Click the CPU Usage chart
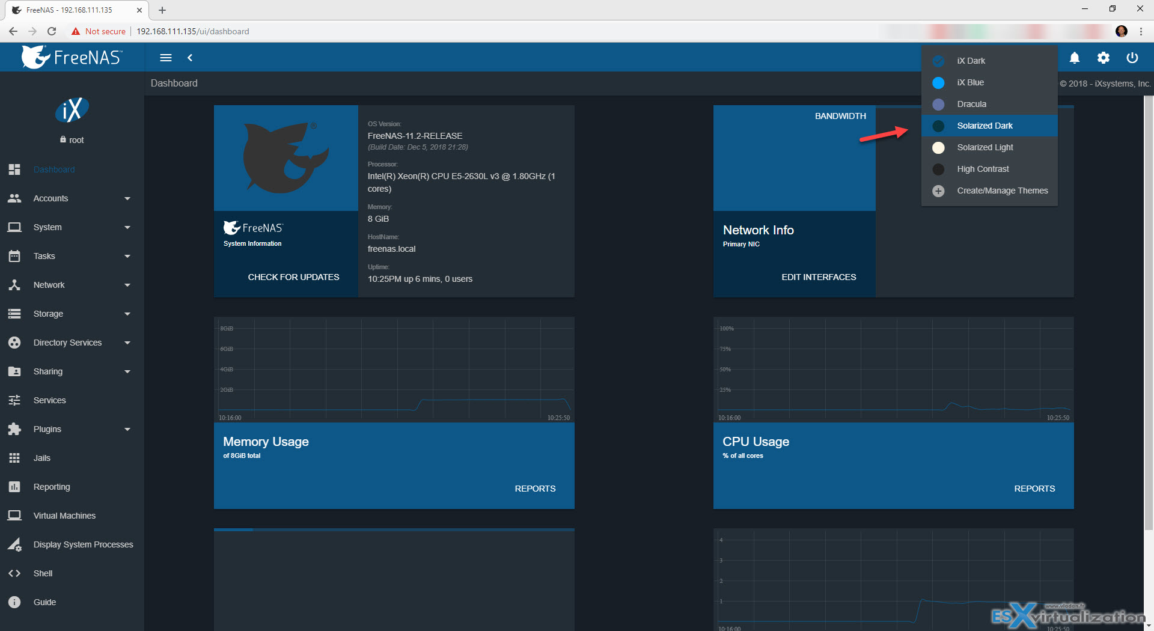 [894, 370]
